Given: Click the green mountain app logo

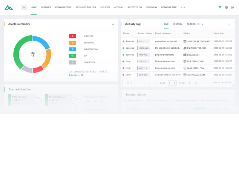Looking at the screenshot, I should [x=9, y=7].
